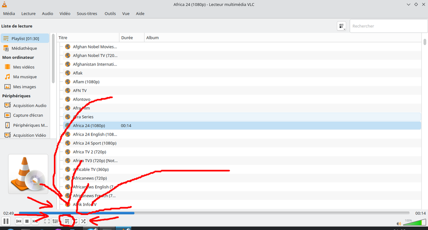Viewport: 428px width, 230px height.
Task: Select Capture d'écran in the sidebar
Action: [x=25, y=115]
